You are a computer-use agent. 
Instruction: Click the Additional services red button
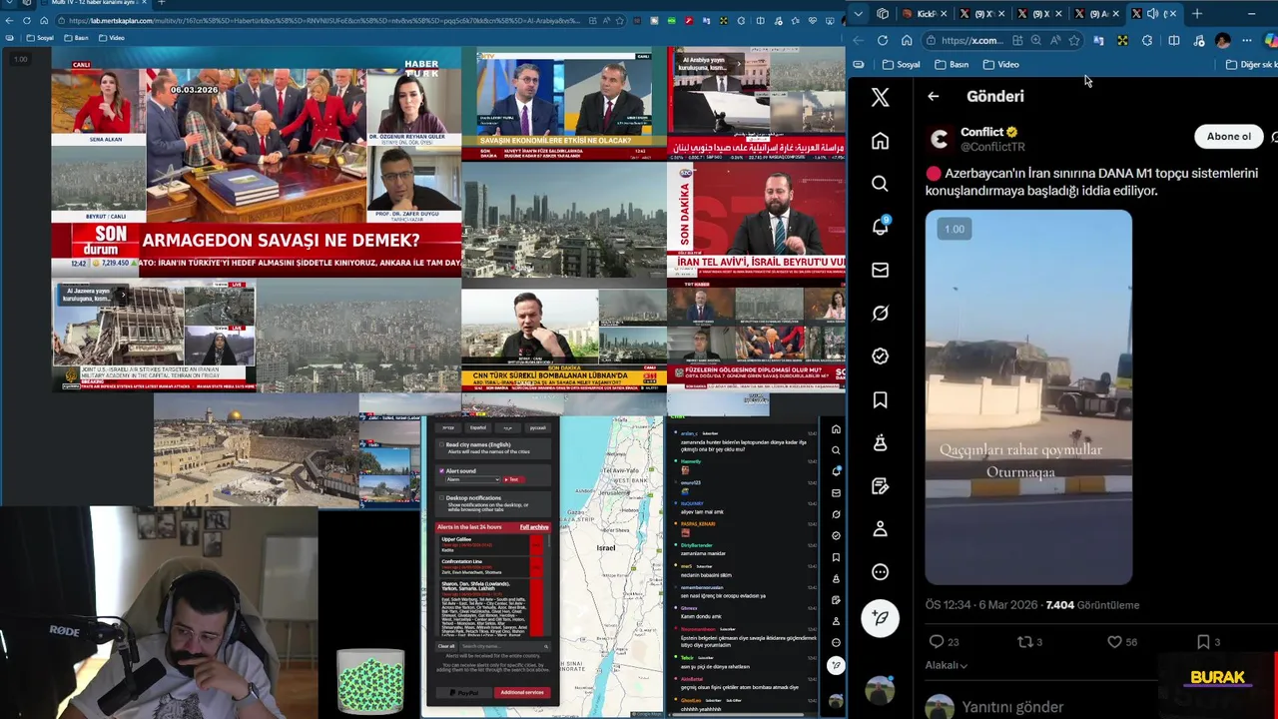pyautogui.click(x=522, y=692)
